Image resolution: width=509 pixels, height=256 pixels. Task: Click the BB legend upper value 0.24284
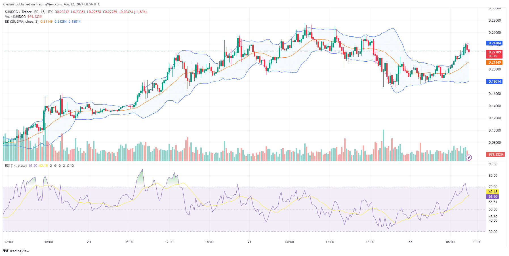pos(60,22)
